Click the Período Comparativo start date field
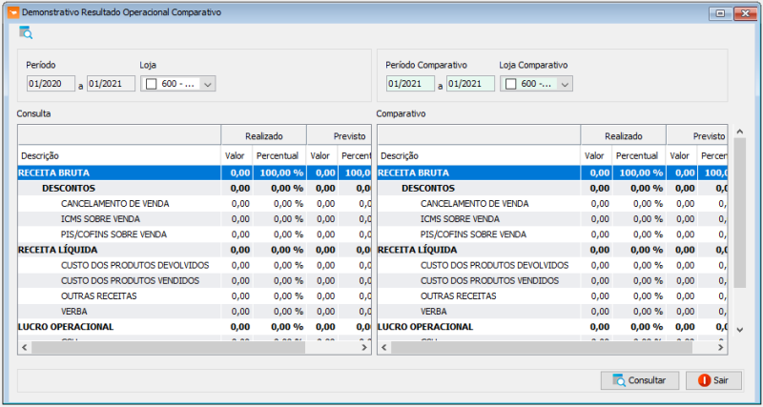763x407 pixels. pyautogui.click(x=410, y=84)
